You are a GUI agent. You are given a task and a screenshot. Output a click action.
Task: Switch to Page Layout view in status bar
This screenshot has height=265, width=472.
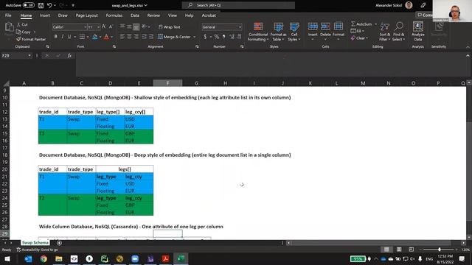[399, 250]
